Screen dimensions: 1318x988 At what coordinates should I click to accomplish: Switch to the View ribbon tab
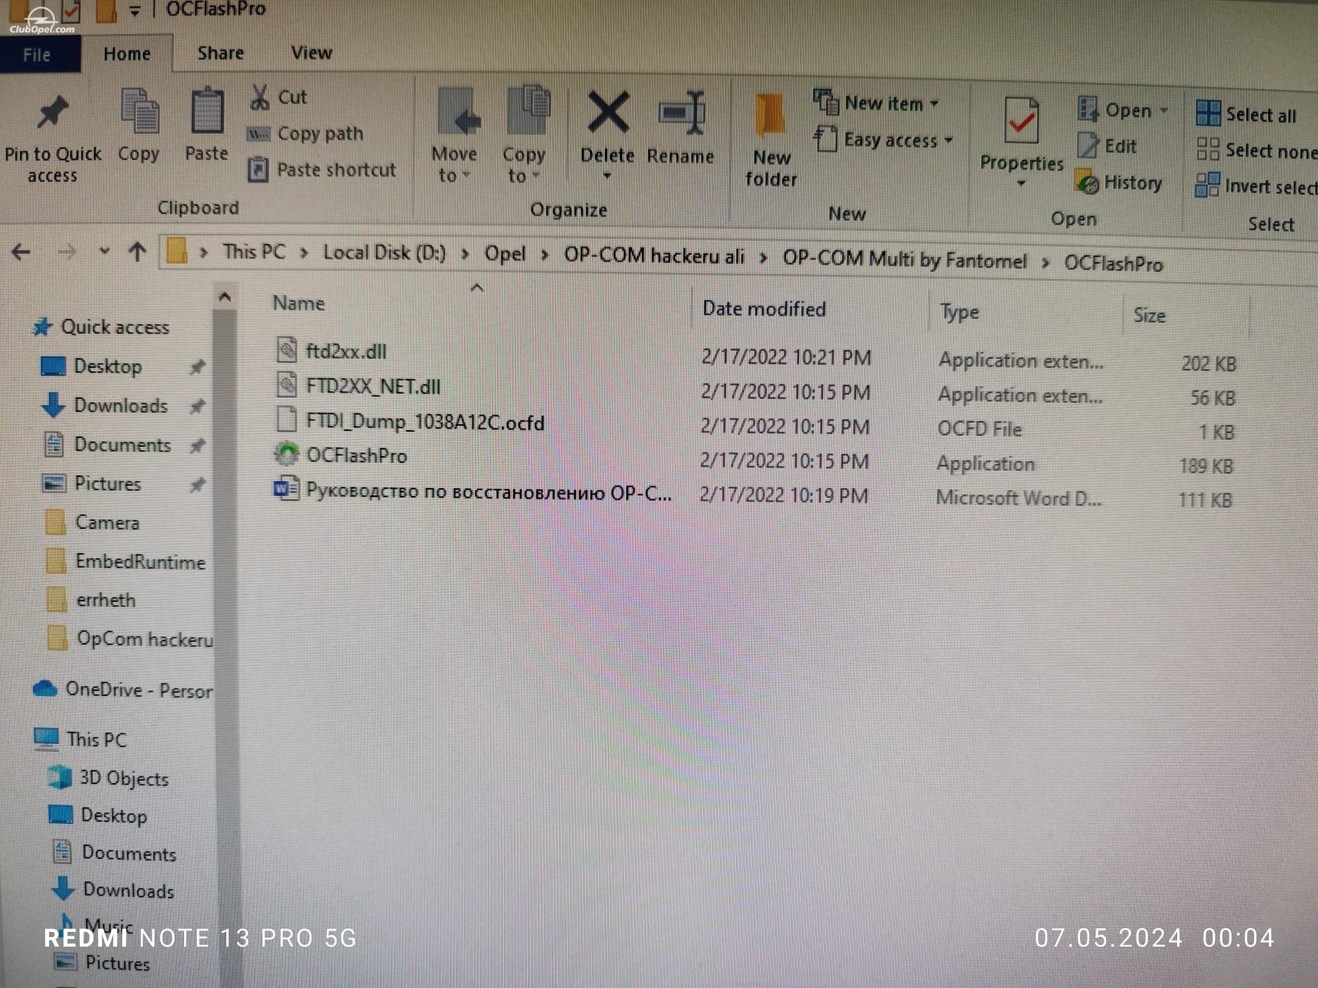311,52
